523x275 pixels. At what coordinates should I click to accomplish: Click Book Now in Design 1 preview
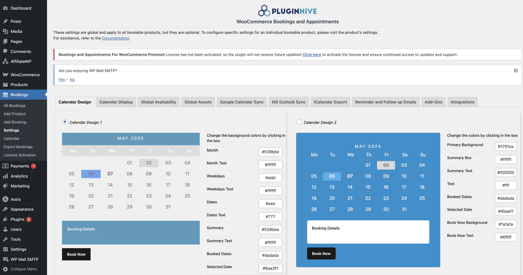76,254
